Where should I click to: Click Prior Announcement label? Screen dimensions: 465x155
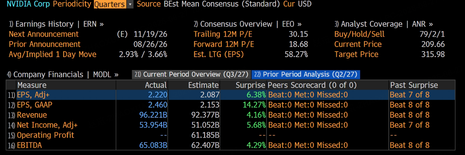pyautogui.click(x=44, y=44)
